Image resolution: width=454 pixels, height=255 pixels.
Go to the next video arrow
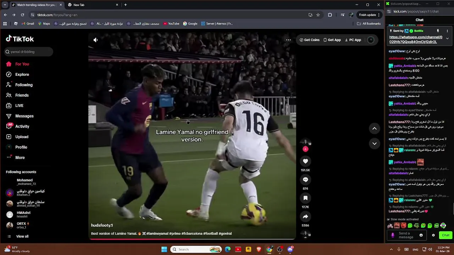coord(375,143)
